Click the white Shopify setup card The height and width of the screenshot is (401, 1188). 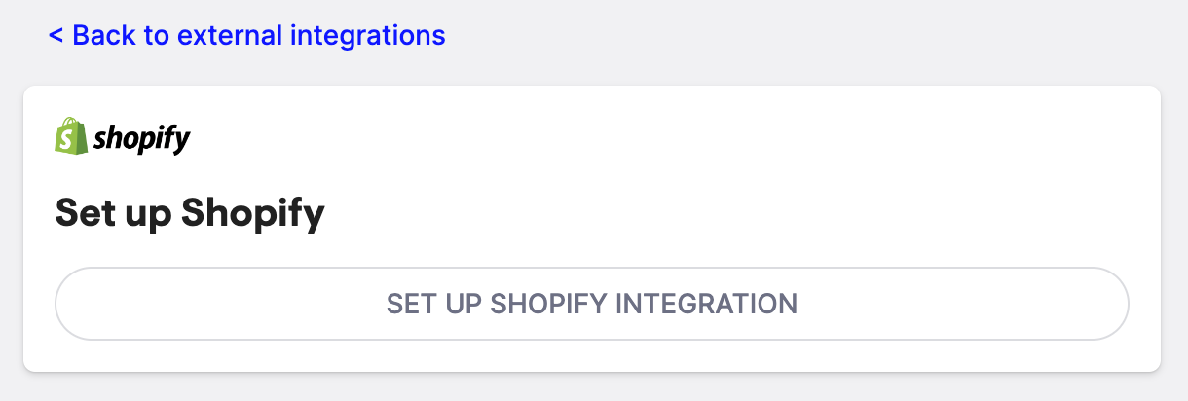[592, 229]
